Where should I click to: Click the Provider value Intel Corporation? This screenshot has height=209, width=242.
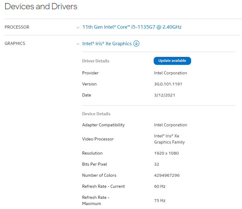point(171,73)
